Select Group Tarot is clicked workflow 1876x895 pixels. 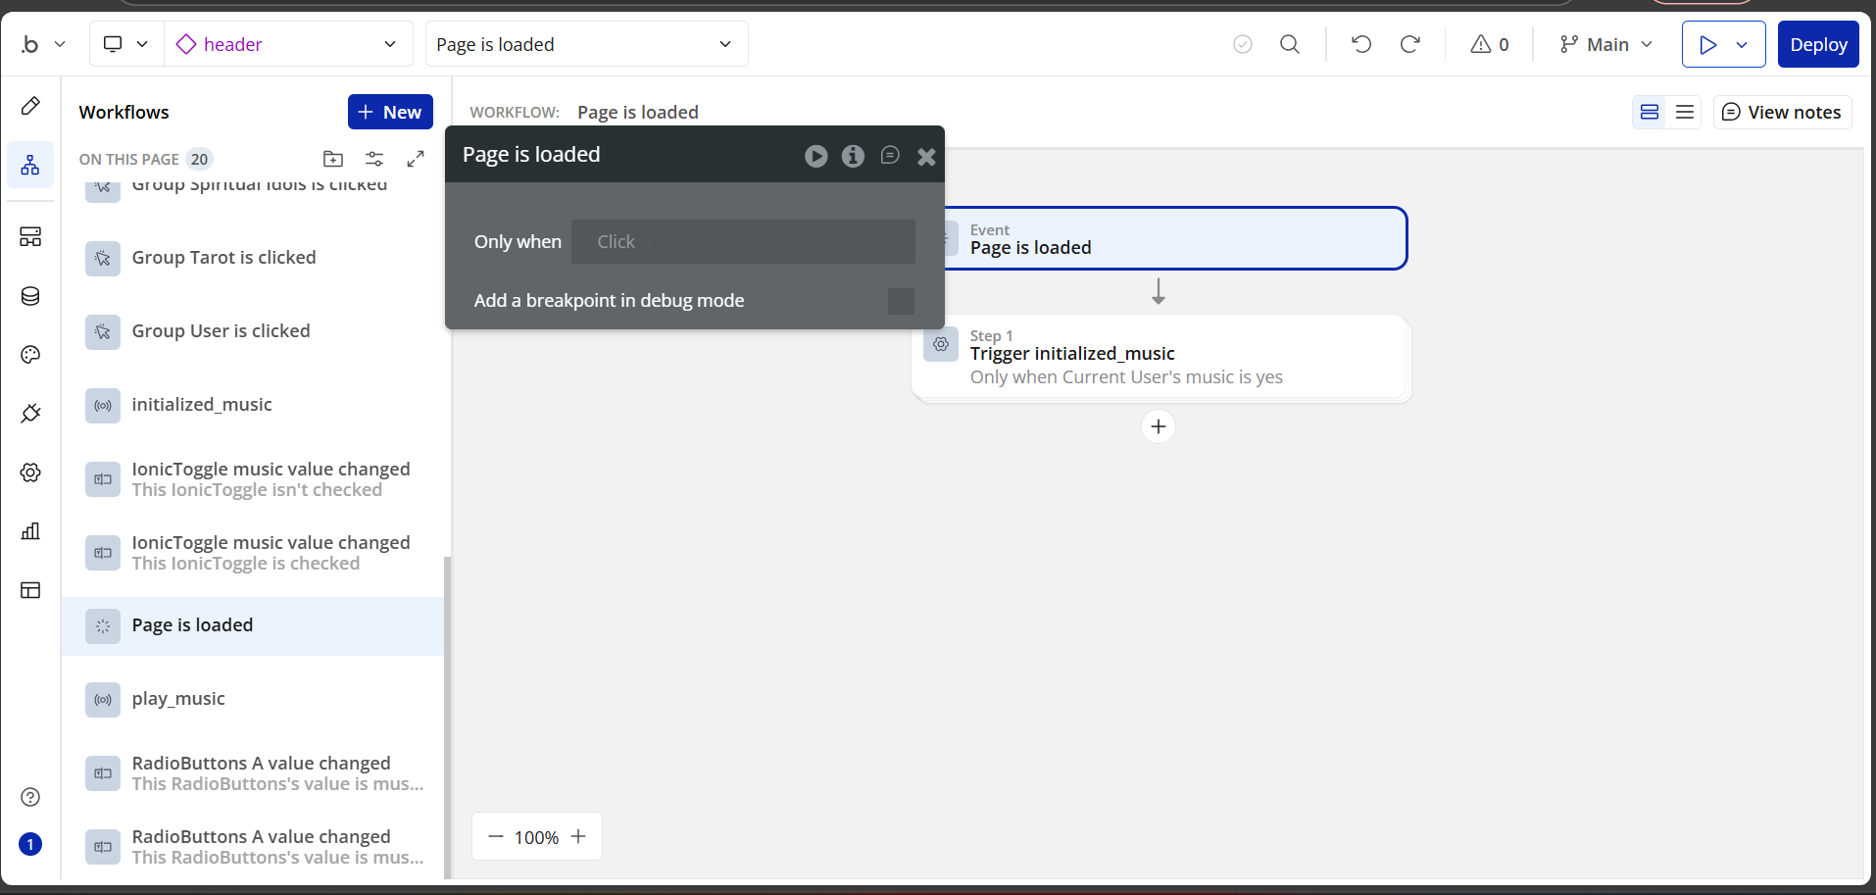(223, 258)
